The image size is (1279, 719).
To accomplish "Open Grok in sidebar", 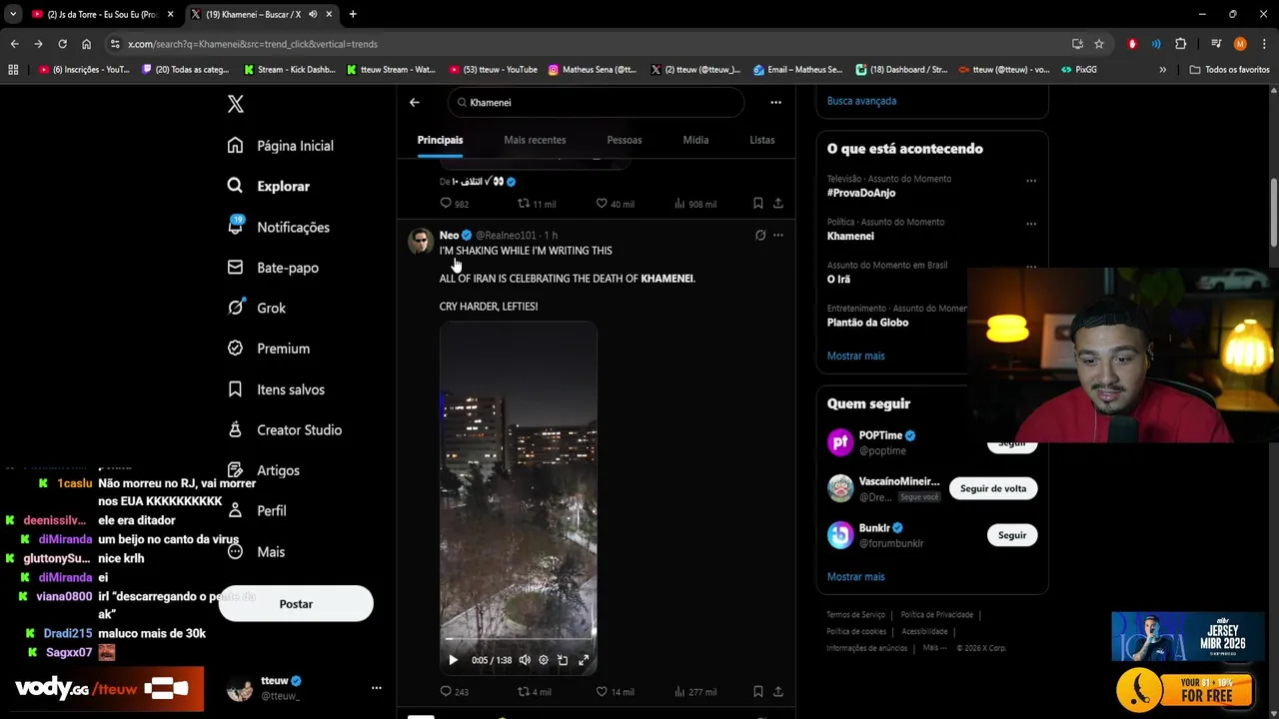I will pyautogui.click(x=257, y=308).
